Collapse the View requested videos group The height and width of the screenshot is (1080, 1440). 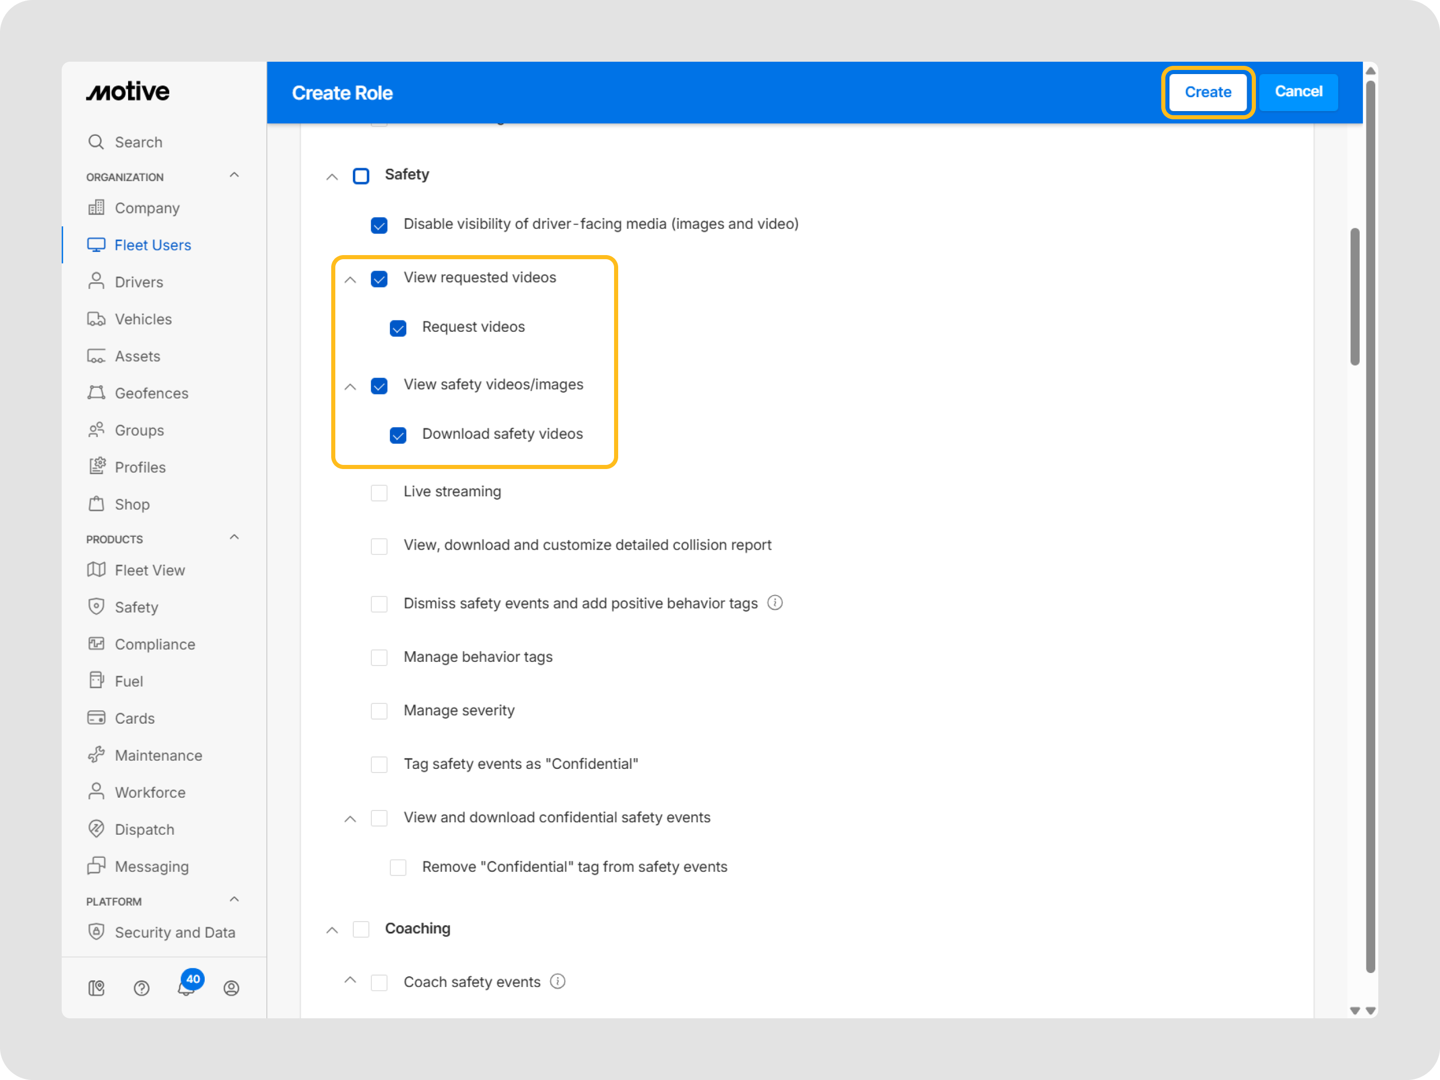350,279
